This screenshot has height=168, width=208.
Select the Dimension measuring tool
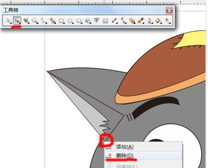[114, 21]
